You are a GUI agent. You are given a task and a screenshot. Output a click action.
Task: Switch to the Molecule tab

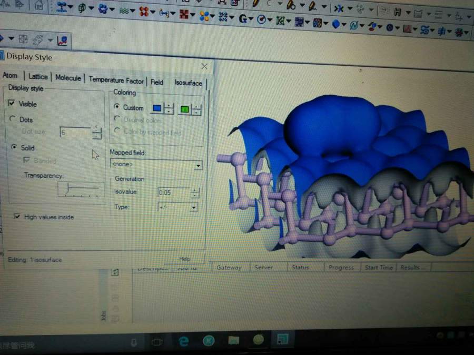pos(68,78)
